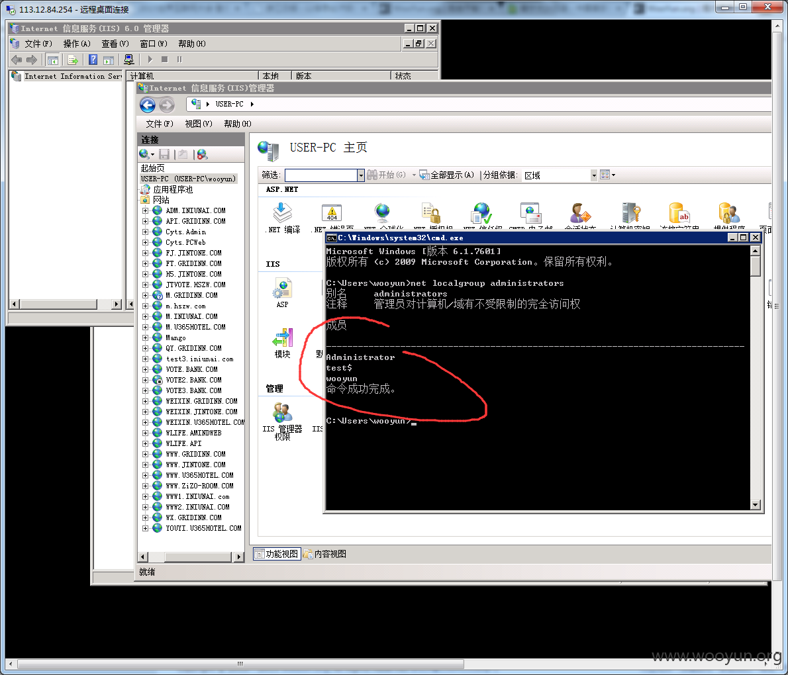Open the .NET authorization rules padlock icon
This screenshot has height=675, width=788.
click(432, 213)
